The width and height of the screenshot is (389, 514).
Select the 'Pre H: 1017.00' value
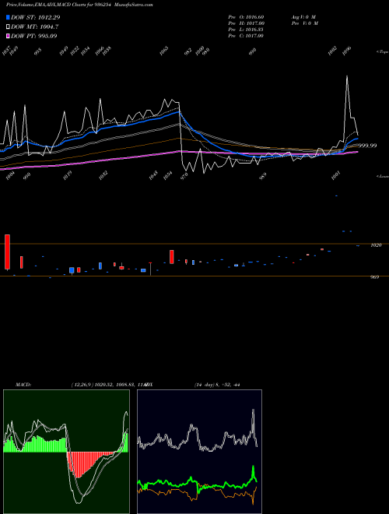[246, 23]
